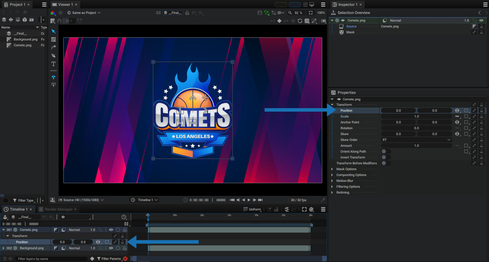
Task: Toggle visibility eye of Comets.png timeline layer
Action: (111, 230)
